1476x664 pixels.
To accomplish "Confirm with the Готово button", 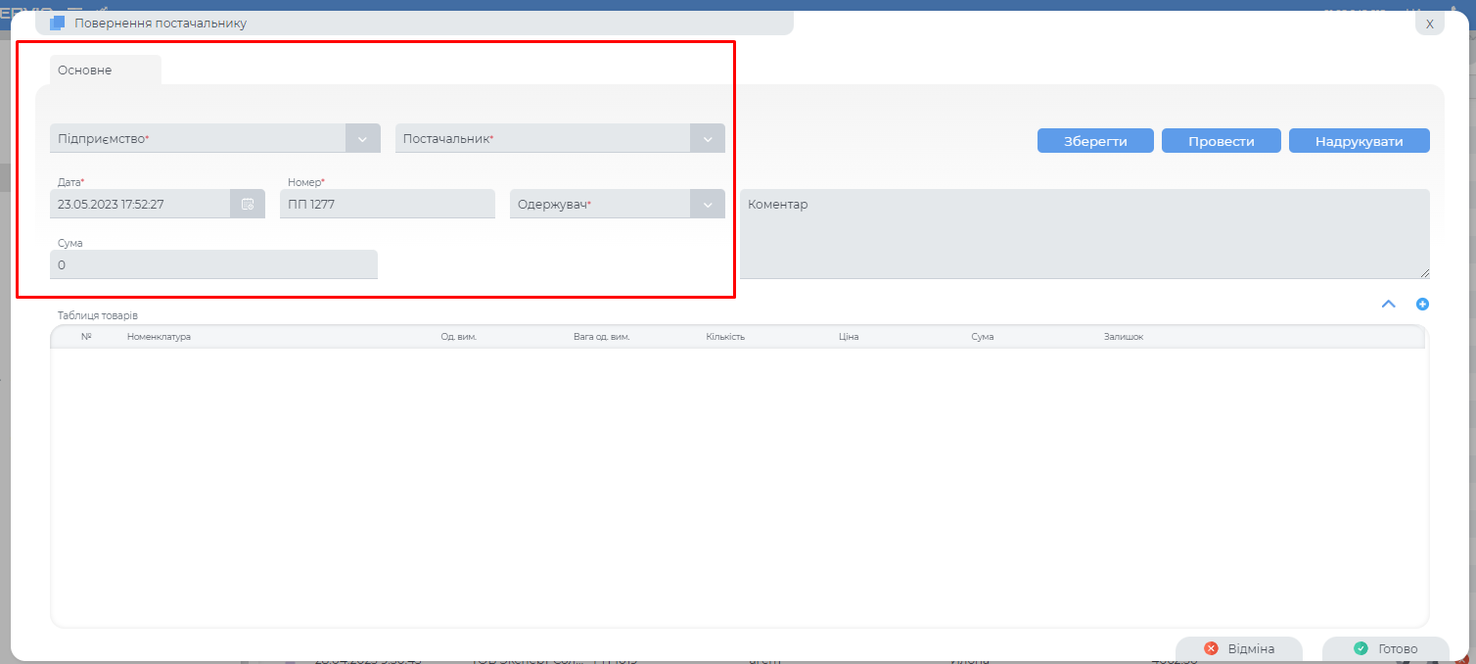I will [x=1385, y=648].
